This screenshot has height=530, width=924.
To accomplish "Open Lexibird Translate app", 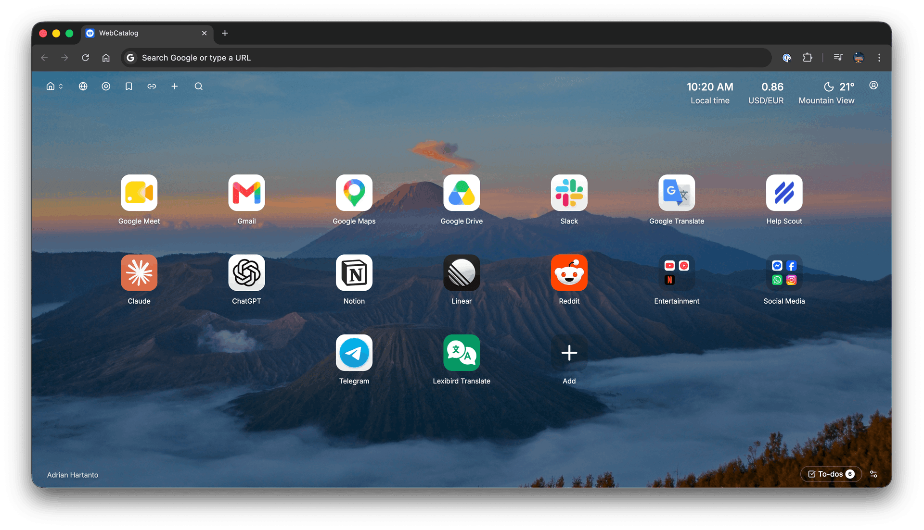I will (x=462, y=353).
